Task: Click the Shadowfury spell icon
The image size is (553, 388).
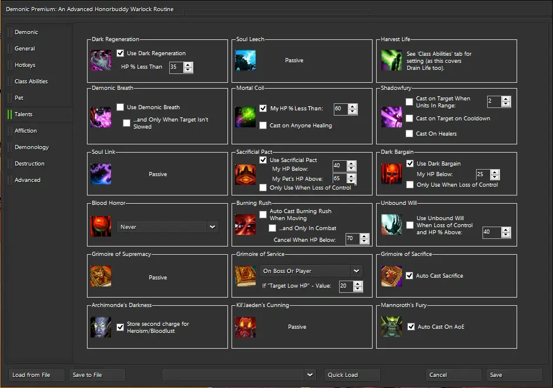Action: [x=391, y=117]
